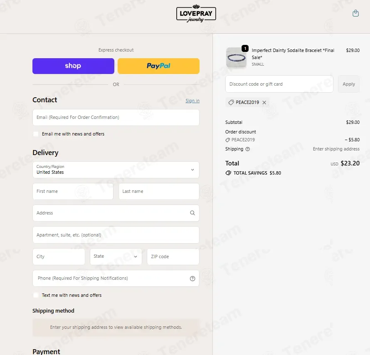Viewport: 370px width, 355px height.
Task: Open the shopping bag cart icon
Action: point(355,13)
